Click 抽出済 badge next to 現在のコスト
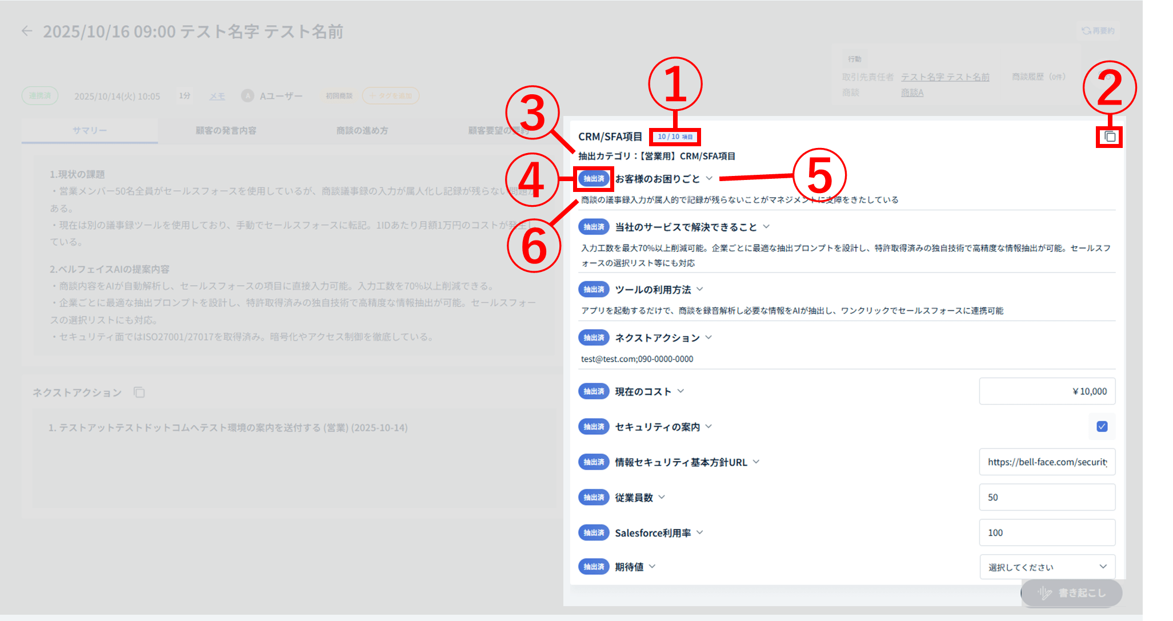Image resolution: width=1173 pixels, height=621 pixels. [594, 391]
